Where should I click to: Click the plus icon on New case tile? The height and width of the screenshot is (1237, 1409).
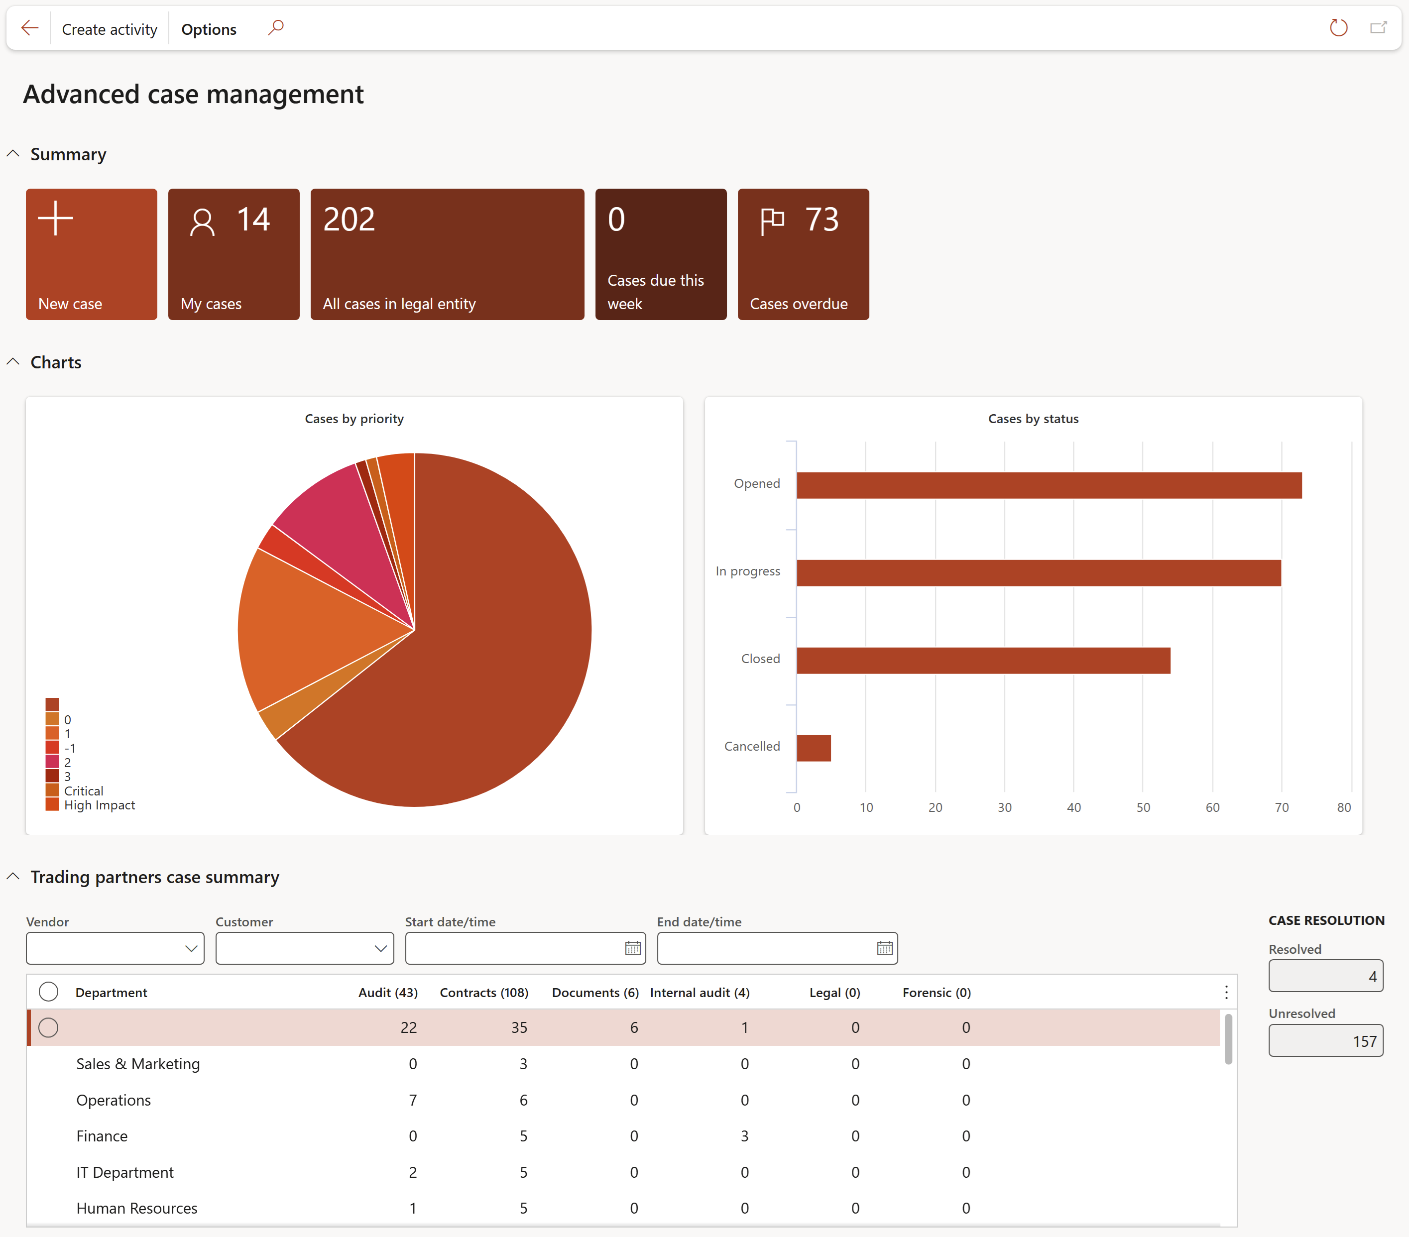[55, 219]
